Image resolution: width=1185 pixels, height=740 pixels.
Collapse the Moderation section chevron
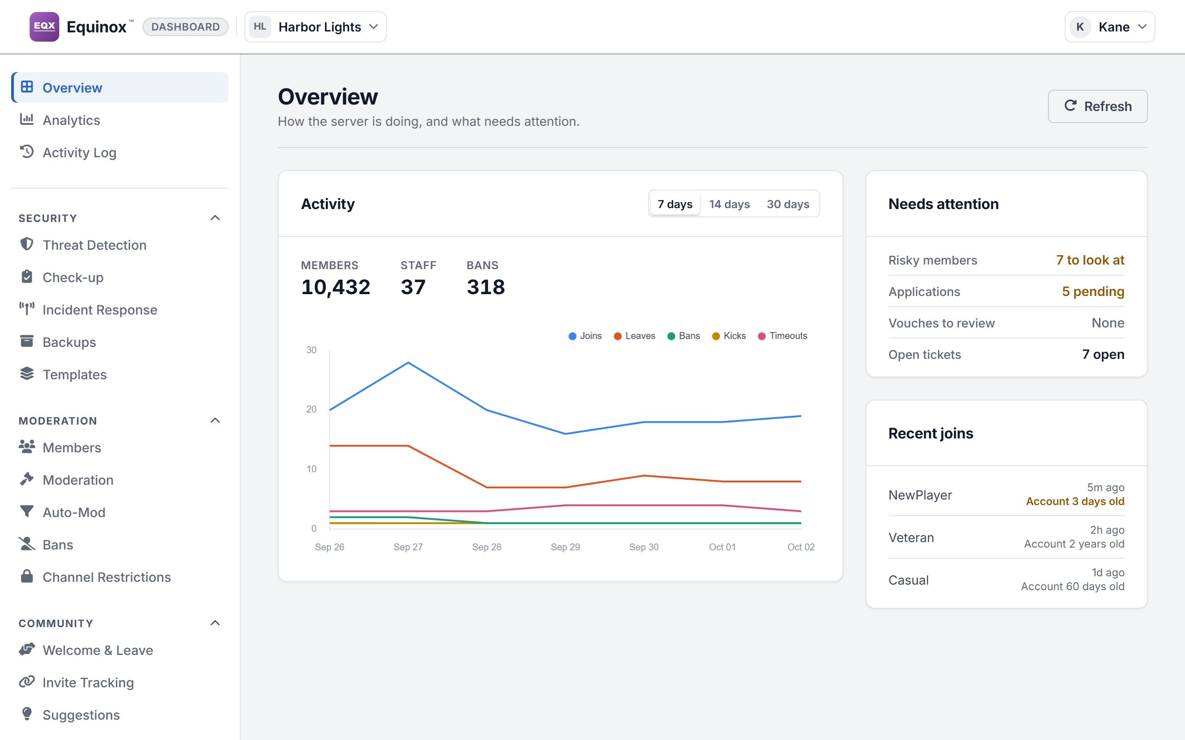[x=215, y=420]
